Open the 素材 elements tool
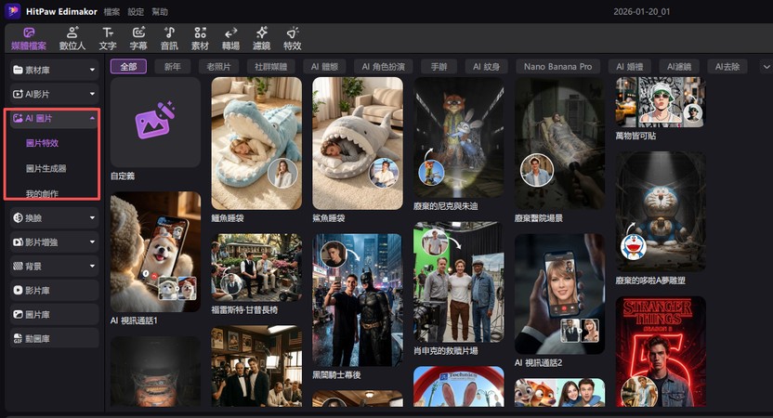Image resolution: width=773 pixels, height=418 pixels. pos(200,38)
